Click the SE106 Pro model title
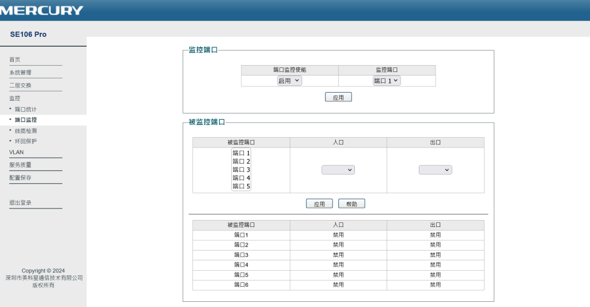 click(28, 34)
